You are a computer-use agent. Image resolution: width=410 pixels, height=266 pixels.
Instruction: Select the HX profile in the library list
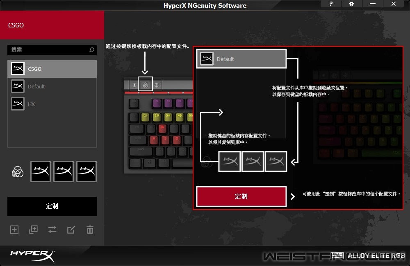coord(52,104)
